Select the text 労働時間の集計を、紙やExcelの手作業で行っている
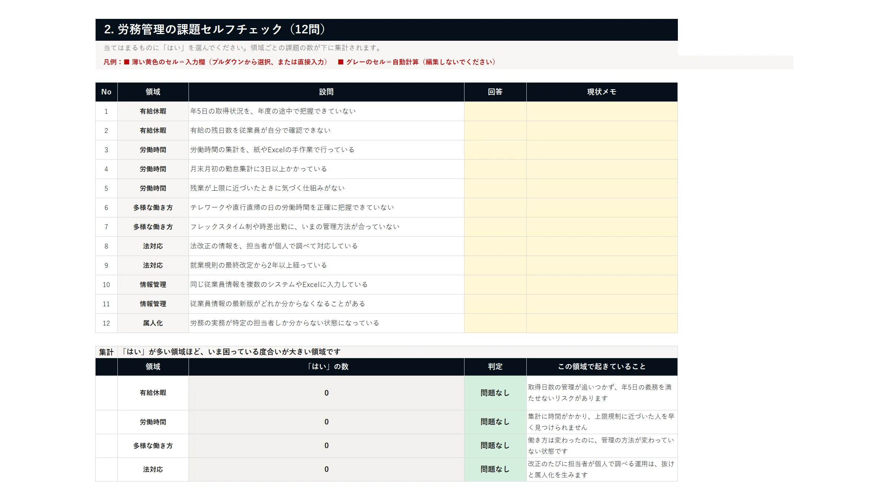The height and width of the screenshot is (500, 889). click(x=272, y=150)
